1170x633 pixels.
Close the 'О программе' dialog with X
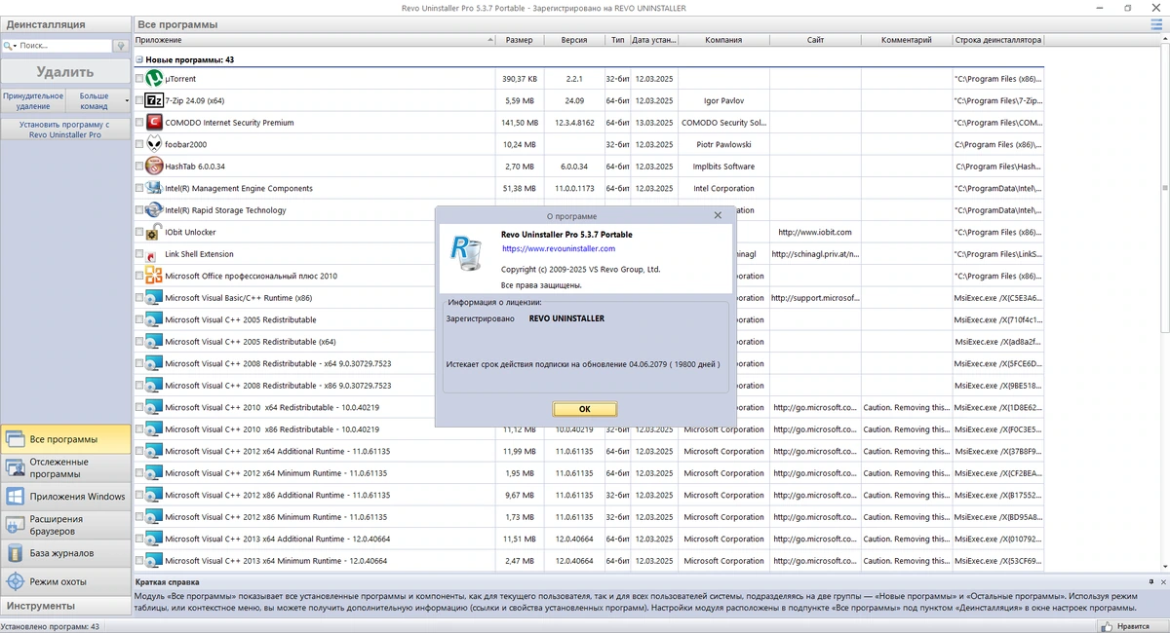point(719,215)
